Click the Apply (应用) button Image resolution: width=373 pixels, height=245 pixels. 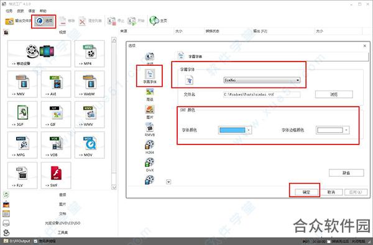[x=356, y=192]
